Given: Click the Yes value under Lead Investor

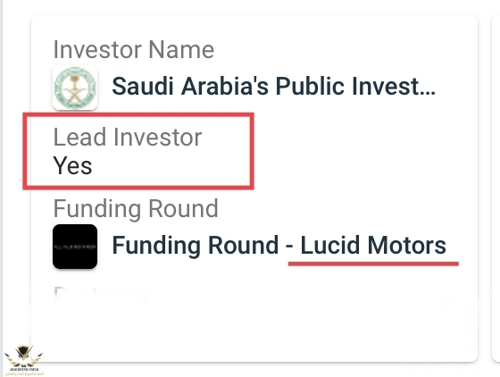Looking at the screenshot, I should click(72, 165).
